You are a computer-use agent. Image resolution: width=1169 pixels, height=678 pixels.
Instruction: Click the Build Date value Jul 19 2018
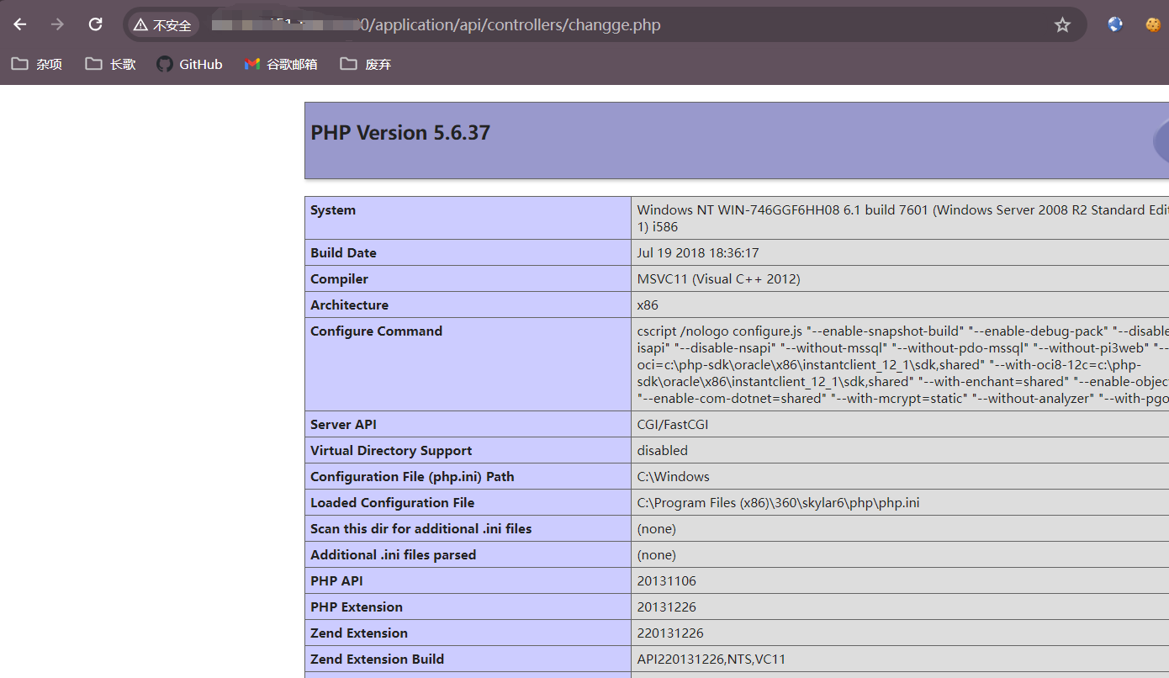click(698, 252)
